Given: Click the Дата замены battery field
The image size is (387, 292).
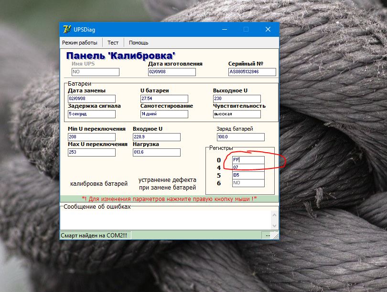Looking at the screenshot, I should (92, 99).
